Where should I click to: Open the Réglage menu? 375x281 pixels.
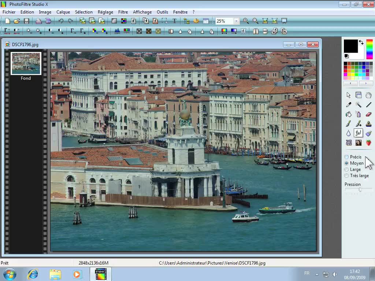click(105, 12)
